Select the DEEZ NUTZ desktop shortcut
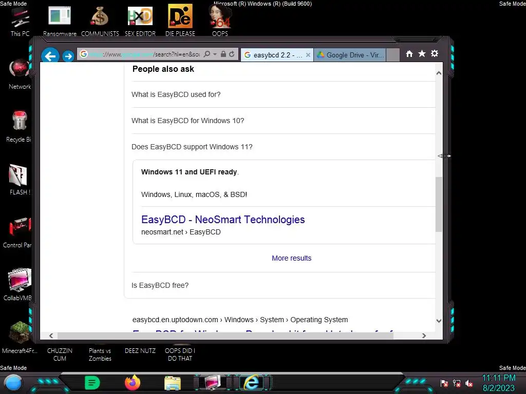 [140, 351]
